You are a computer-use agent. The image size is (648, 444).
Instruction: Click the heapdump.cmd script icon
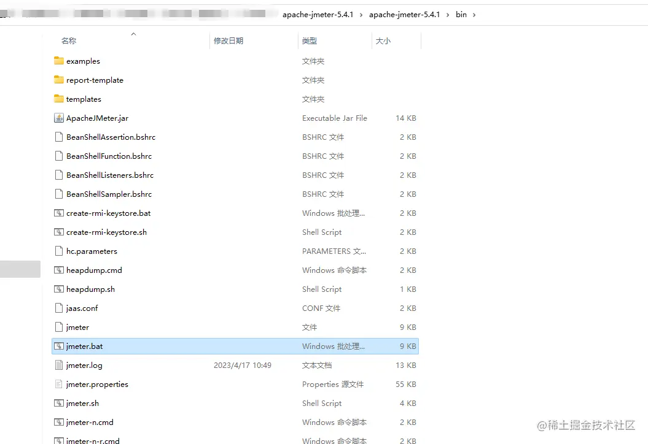coord(59,270)
